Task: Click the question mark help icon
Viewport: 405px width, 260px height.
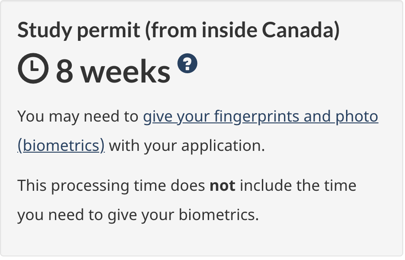Action: [187, 65]
